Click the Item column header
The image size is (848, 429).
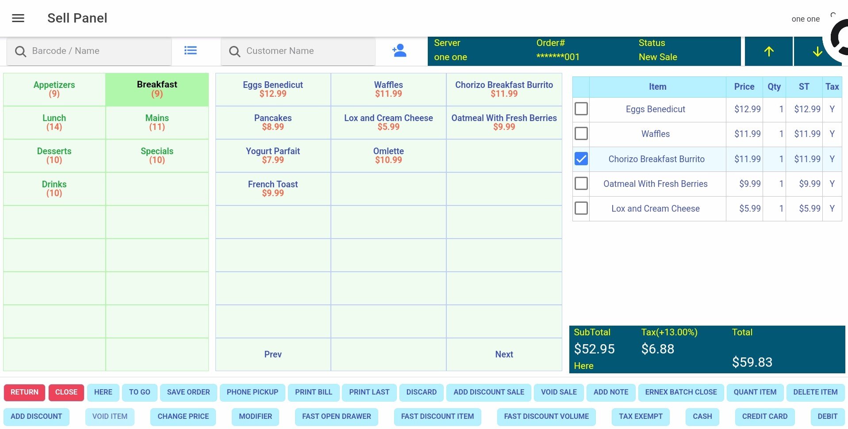click(x=657, y=87)
